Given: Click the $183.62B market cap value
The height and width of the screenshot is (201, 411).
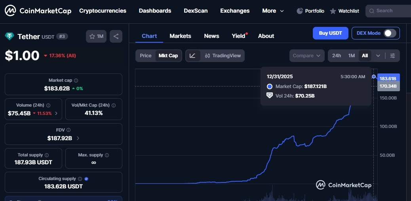Looking at the screenshot, I should coord(57,88).
